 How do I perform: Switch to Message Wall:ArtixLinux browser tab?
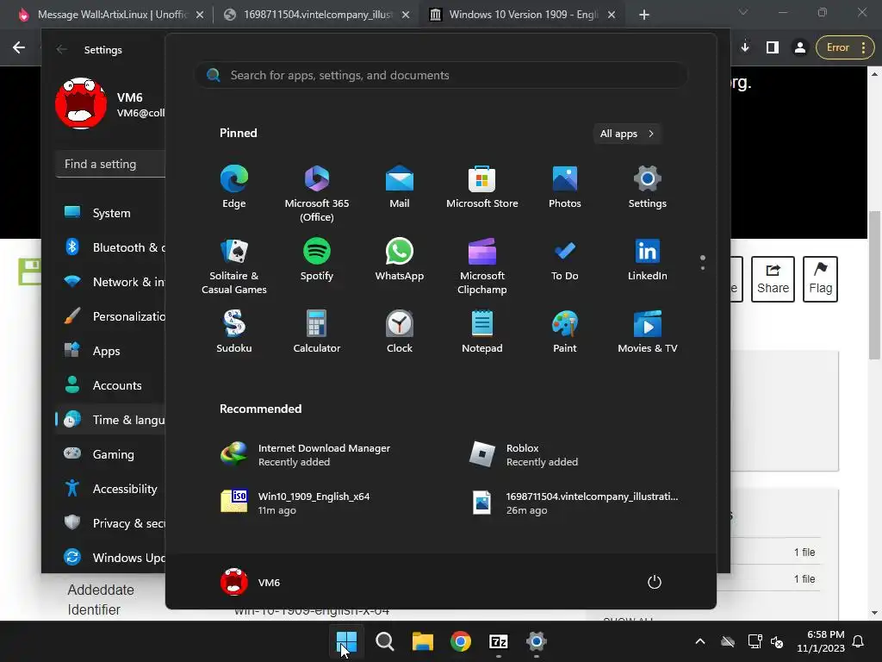coord(111,15)
